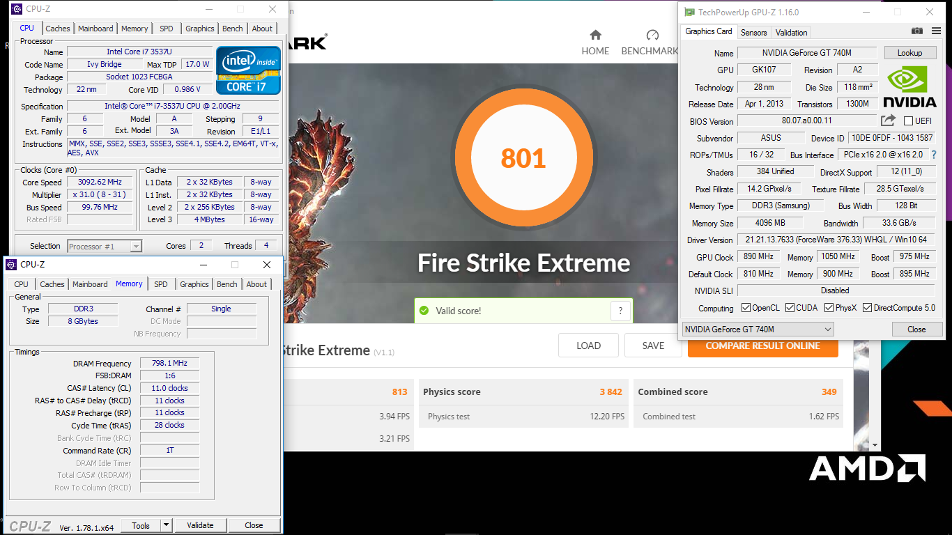The width and height of the screenshot is (952, 535).
Task: Select About tab in lower CPU-Z window
Action: click(256, 284)
